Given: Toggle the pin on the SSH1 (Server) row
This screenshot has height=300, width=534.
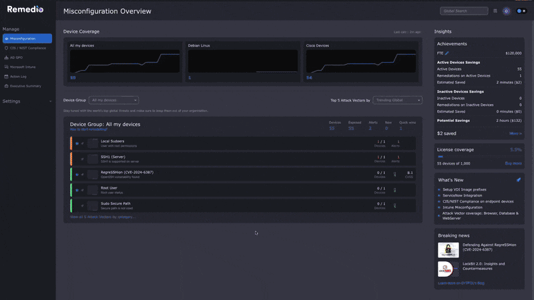Looking at the screenshot, I should 82,159.
